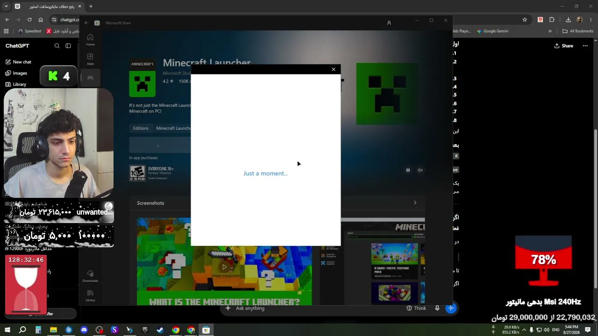Image resolution: width=598 pixels, height=336 pixels.
Task: Open the Windows Start menu
Action: tap(7, 330)
